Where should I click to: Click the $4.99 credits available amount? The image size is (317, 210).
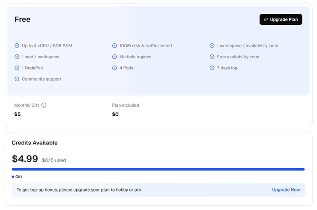click(25, 159)
